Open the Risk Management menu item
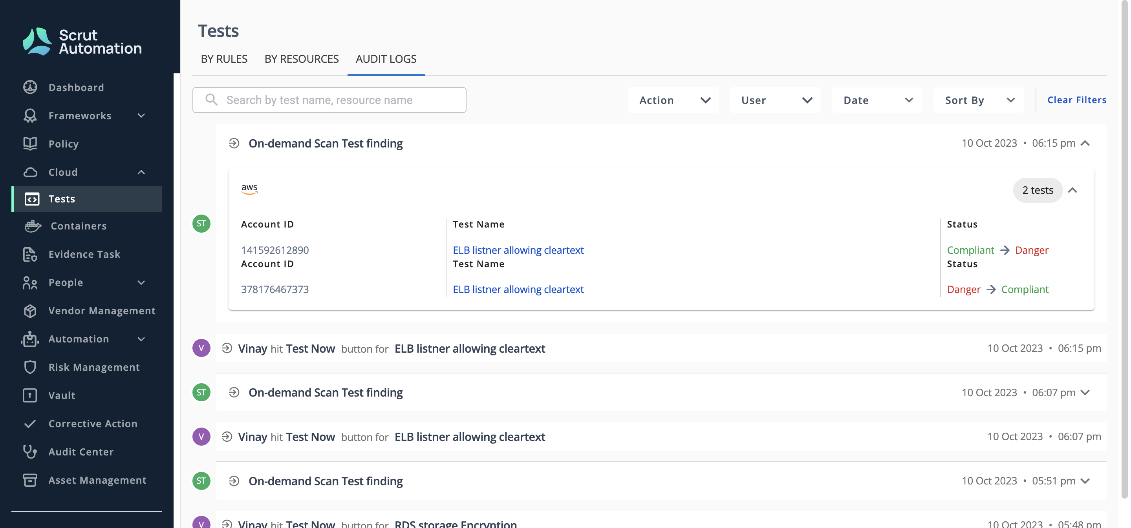The image size is (1131, 528). (x=94, y=368)
